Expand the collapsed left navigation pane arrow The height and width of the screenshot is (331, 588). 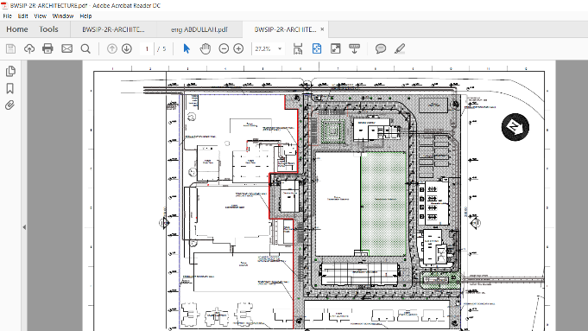click(24, 227)
